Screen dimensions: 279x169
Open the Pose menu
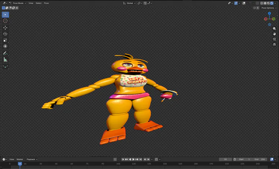pos(46,3)
